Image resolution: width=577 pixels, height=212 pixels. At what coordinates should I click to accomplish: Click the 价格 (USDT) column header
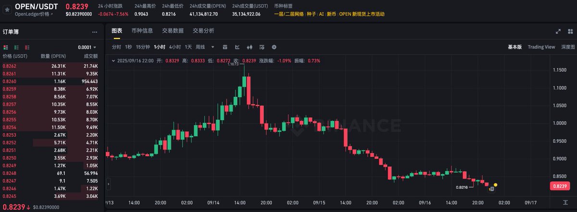tap(15, 56)
